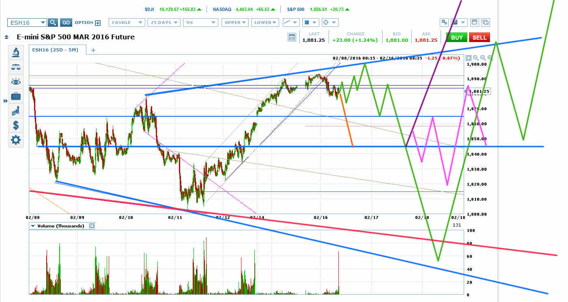Viewport: 568px width, 302px height.
Task: Click the green BUY button
Action: pos(456,37)
